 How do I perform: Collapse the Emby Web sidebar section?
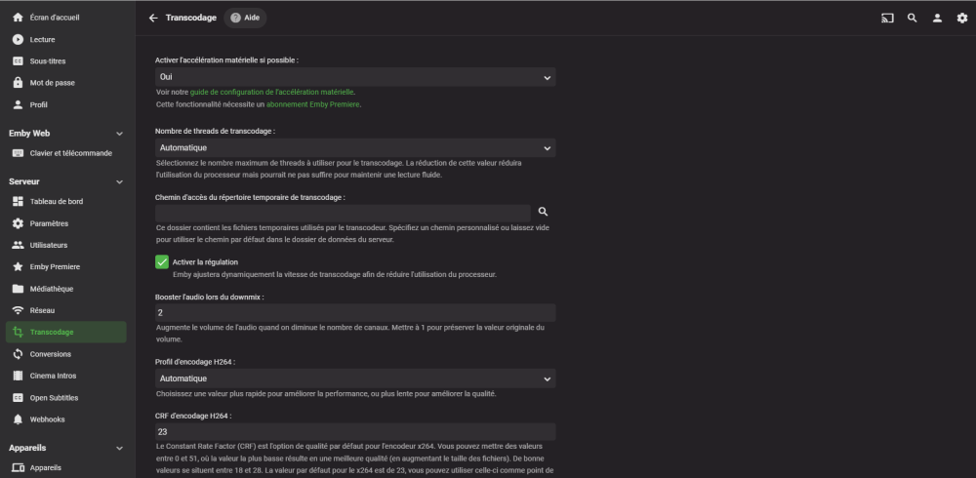[119, 134]
